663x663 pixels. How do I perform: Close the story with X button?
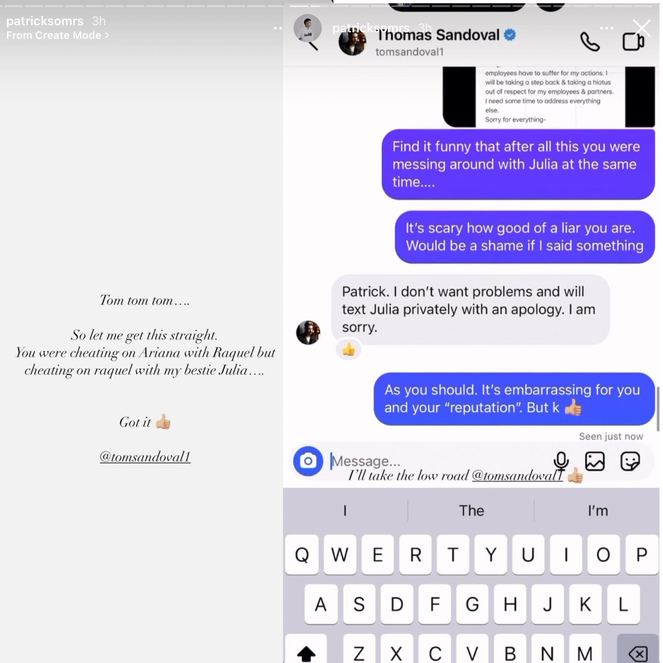[x=642, y=28]
